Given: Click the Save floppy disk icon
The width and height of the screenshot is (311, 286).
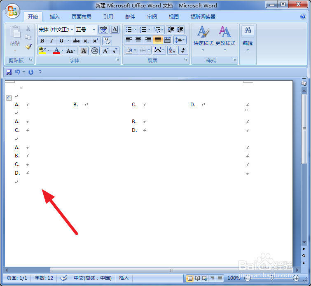Looking at the screenshot, I should tap(9, 72).
